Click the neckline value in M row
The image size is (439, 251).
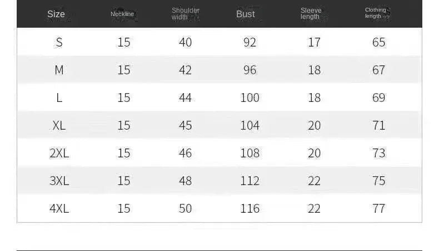(123, 70)
